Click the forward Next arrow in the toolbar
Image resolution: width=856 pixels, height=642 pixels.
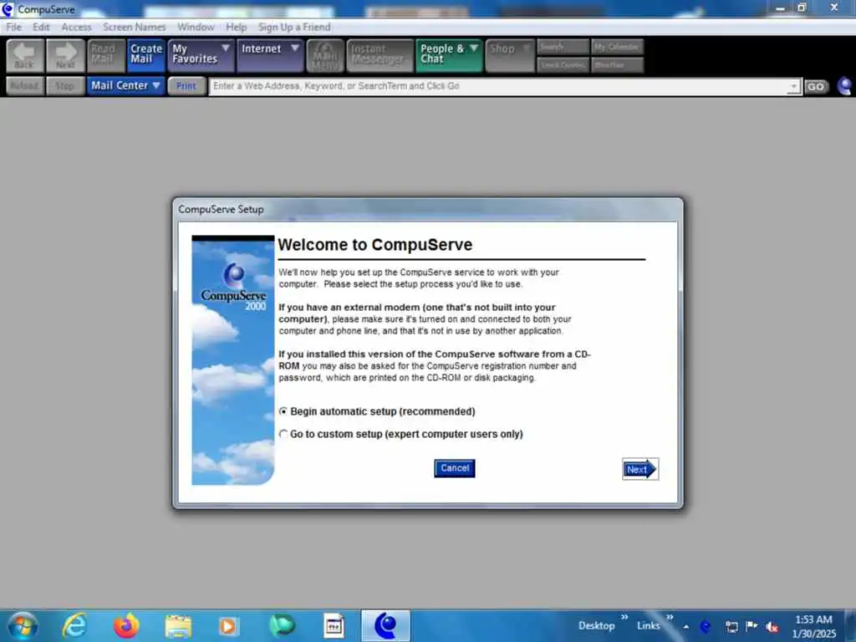(65, 56)
